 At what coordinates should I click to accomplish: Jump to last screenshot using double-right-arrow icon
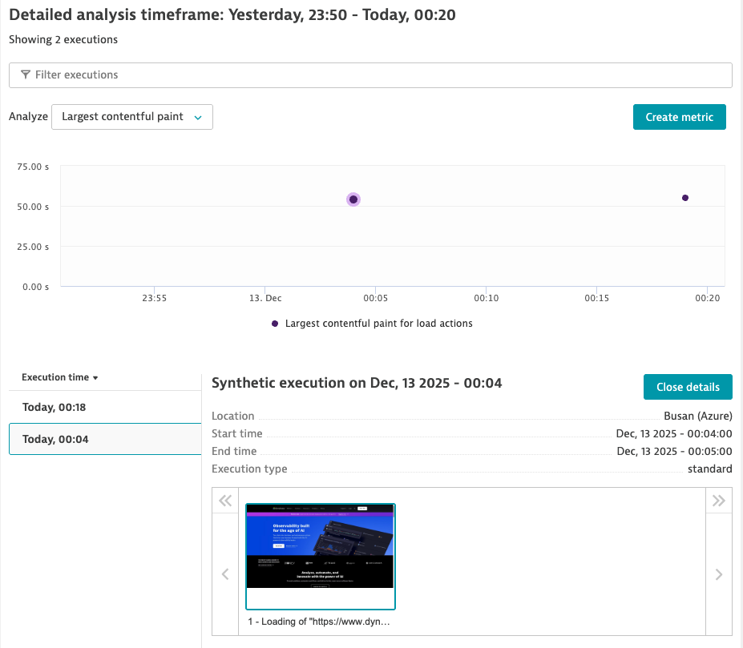tap(718, 500)
